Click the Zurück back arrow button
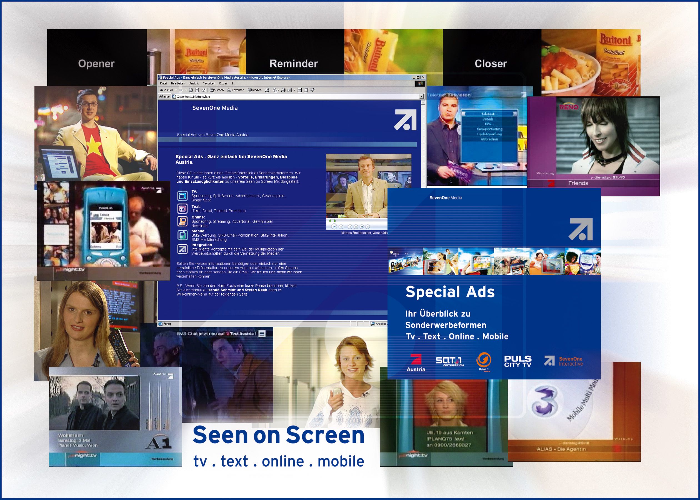 click(x=167, y=90)
